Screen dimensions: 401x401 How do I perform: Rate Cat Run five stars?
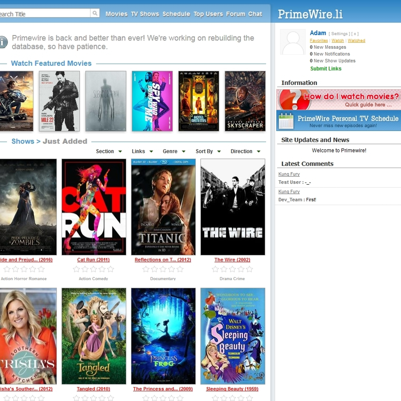tap(111, 269)
